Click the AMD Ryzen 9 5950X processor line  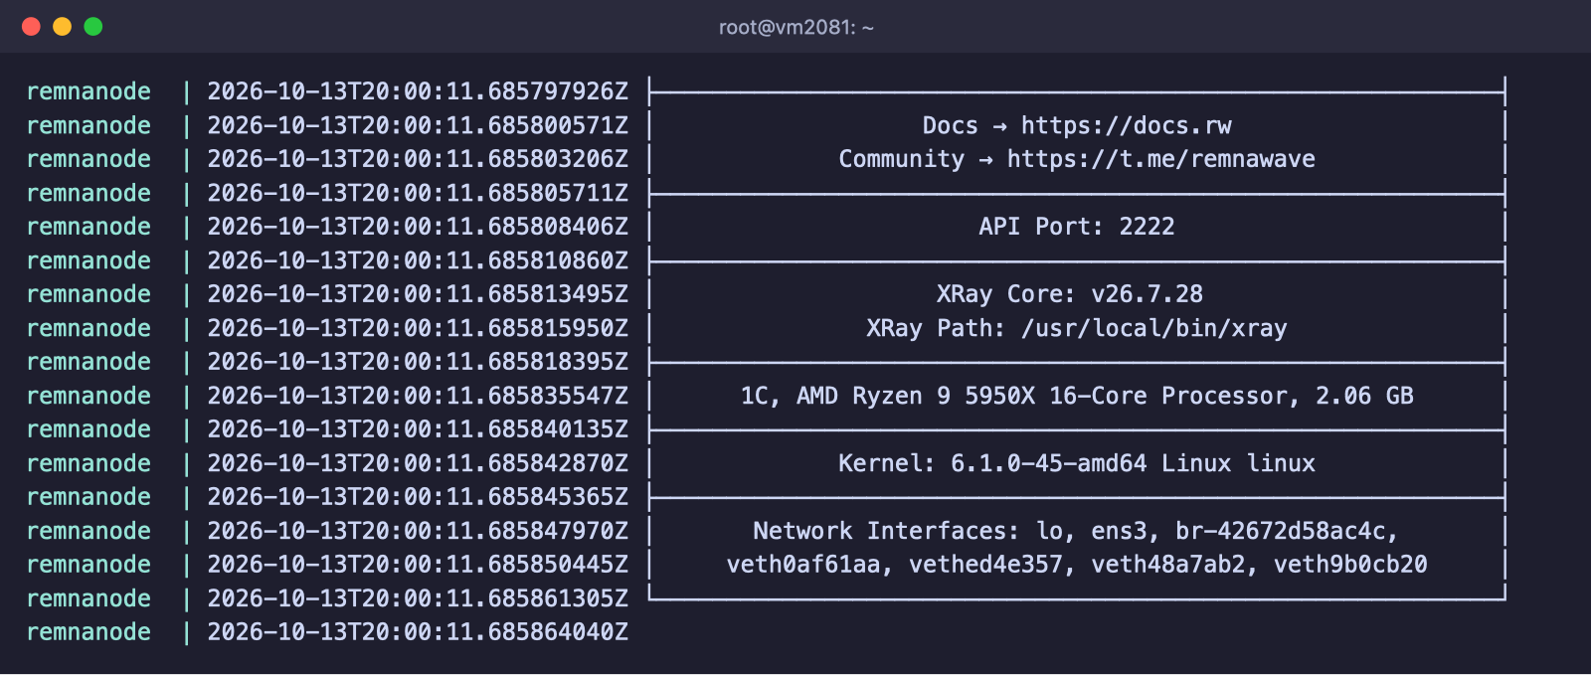[1076, 396]
